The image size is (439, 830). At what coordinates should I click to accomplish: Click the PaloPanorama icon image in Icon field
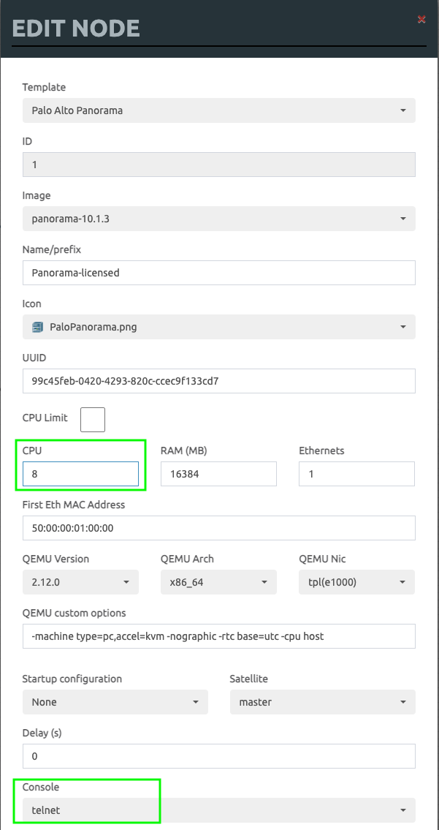(37, 327)
